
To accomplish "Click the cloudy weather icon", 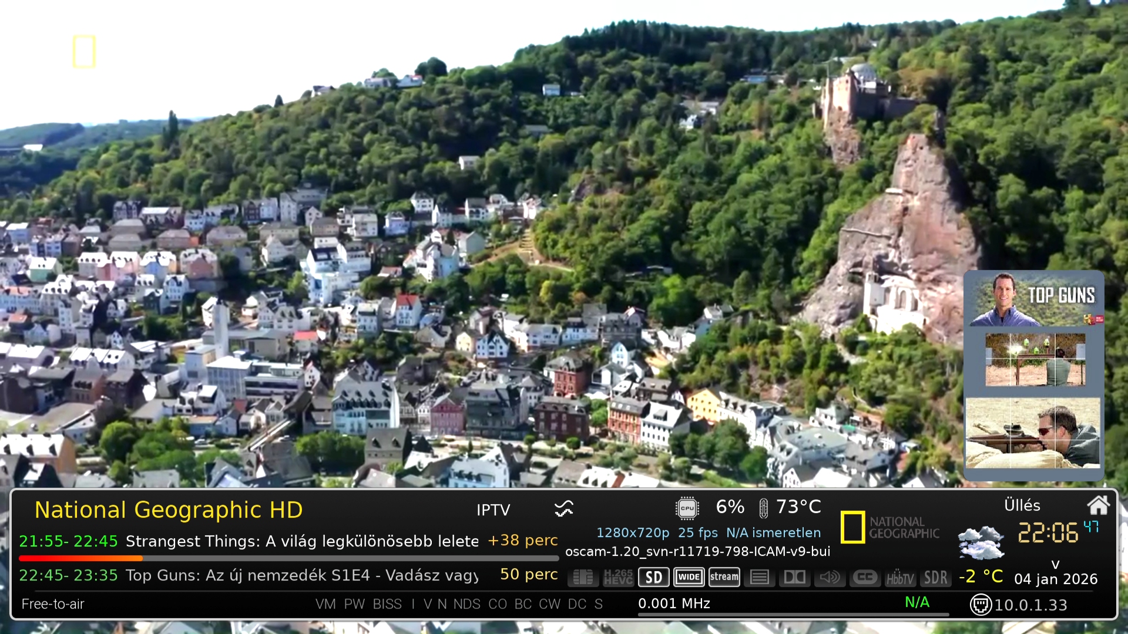I will coord(981,542).
